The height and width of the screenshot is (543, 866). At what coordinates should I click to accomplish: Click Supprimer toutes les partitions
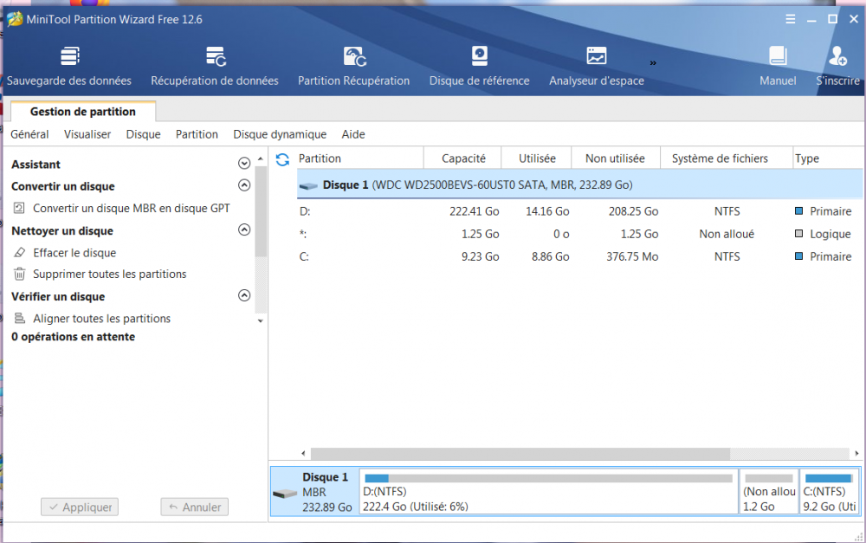click(109, 274)
